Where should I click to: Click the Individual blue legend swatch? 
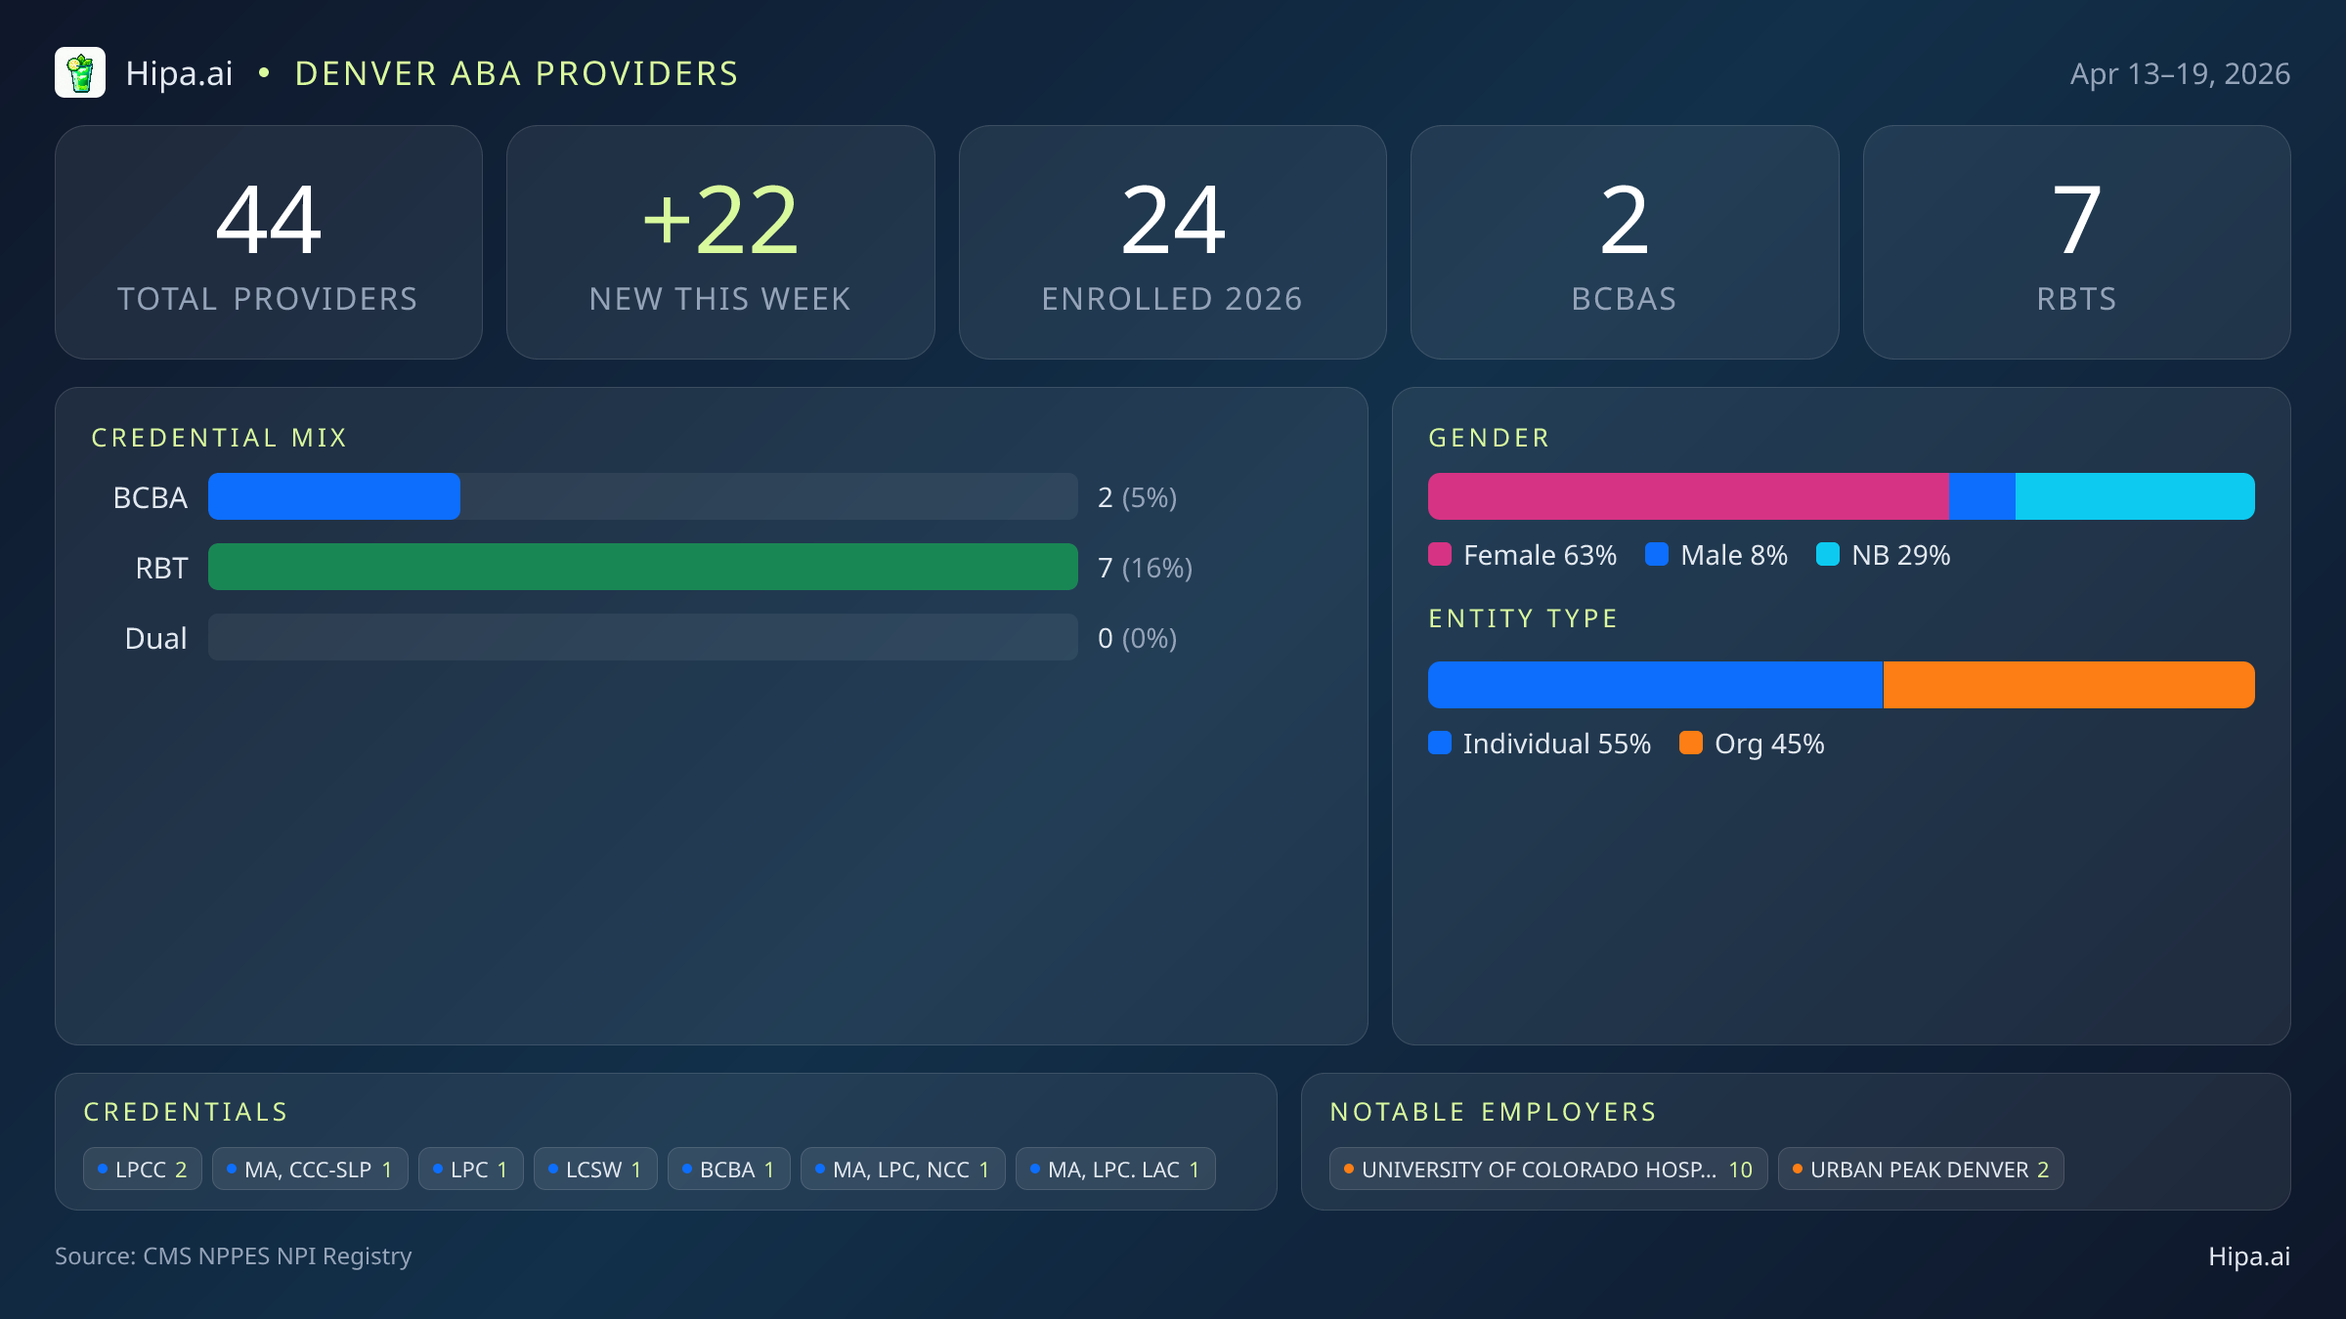(x=1440, y=744)
